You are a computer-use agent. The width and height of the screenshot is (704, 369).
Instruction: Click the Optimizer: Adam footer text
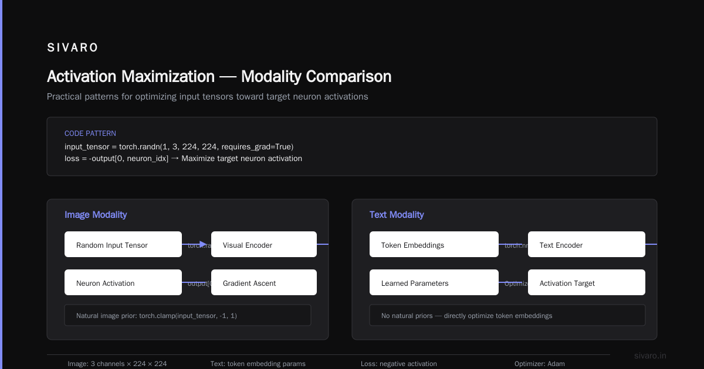pyautogui.click(x=540, y=364)
